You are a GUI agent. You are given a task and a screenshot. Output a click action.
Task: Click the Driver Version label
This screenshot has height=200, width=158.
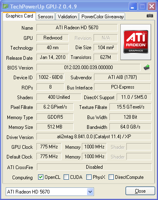(20, 137)
